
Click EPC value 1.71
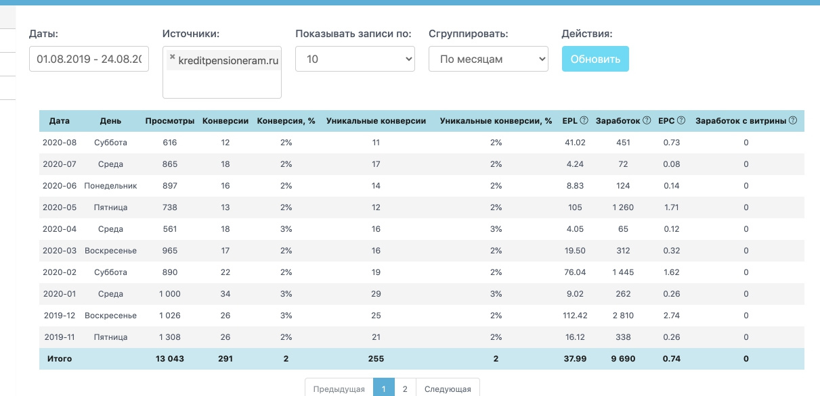click(x=672, y=207)
